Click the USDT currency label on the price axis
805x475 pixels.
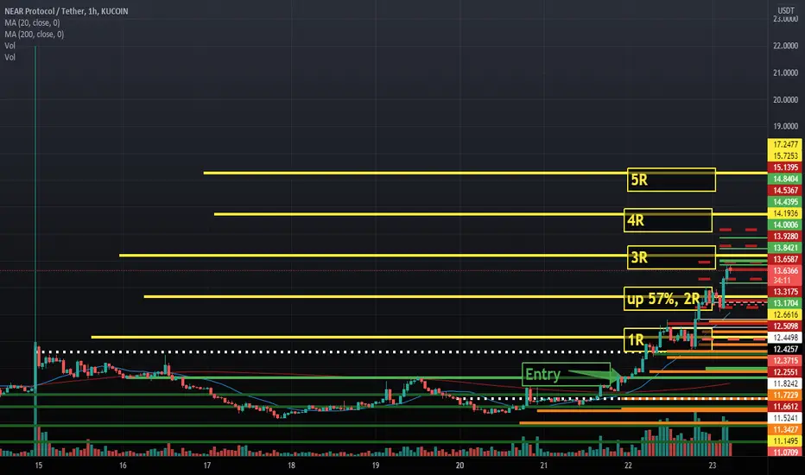pyautogui.click(x=785, y=10)
